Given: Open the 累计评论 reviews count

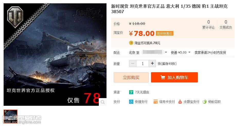Looking at the screenshot, I should (x=208, y=25).
